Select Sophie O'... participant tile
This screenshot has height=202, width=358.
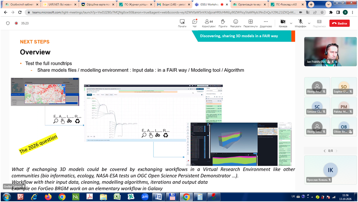tap(344, 87)
